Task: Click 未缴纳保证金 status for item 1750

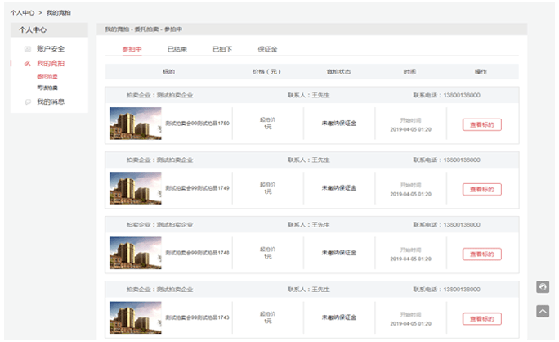Action: coord(339,124)
